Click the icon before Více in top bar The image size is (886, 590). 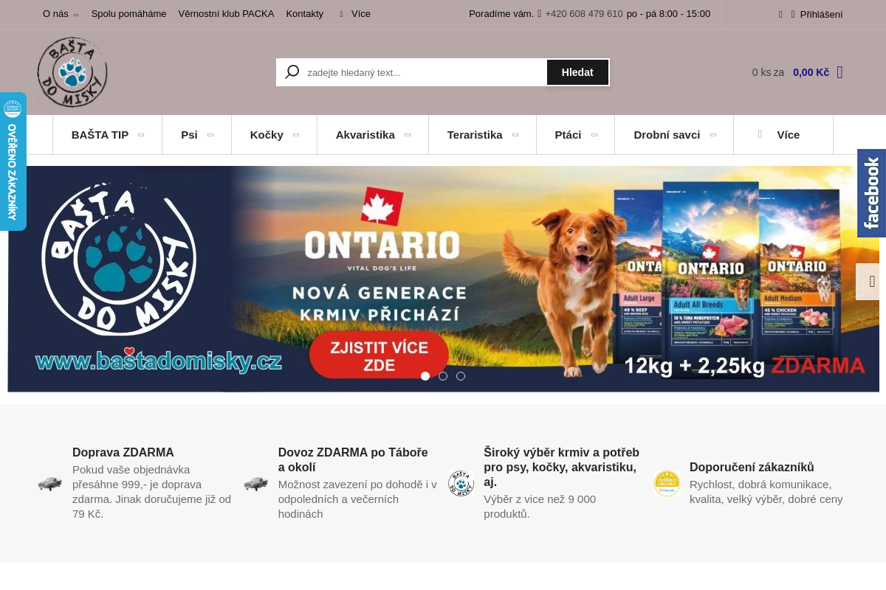coord(341,14)
